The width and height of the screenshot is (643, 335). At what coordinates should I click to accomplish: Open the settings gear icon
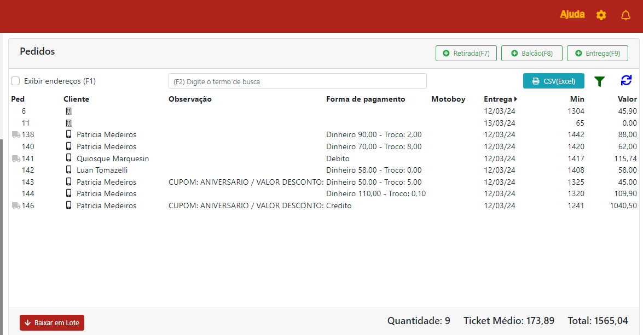(601, 15)
